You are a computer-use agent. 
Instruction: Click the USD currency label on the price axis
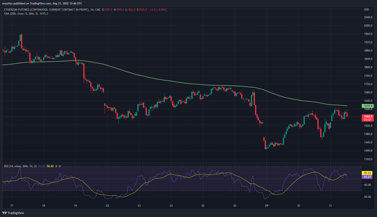366,9
